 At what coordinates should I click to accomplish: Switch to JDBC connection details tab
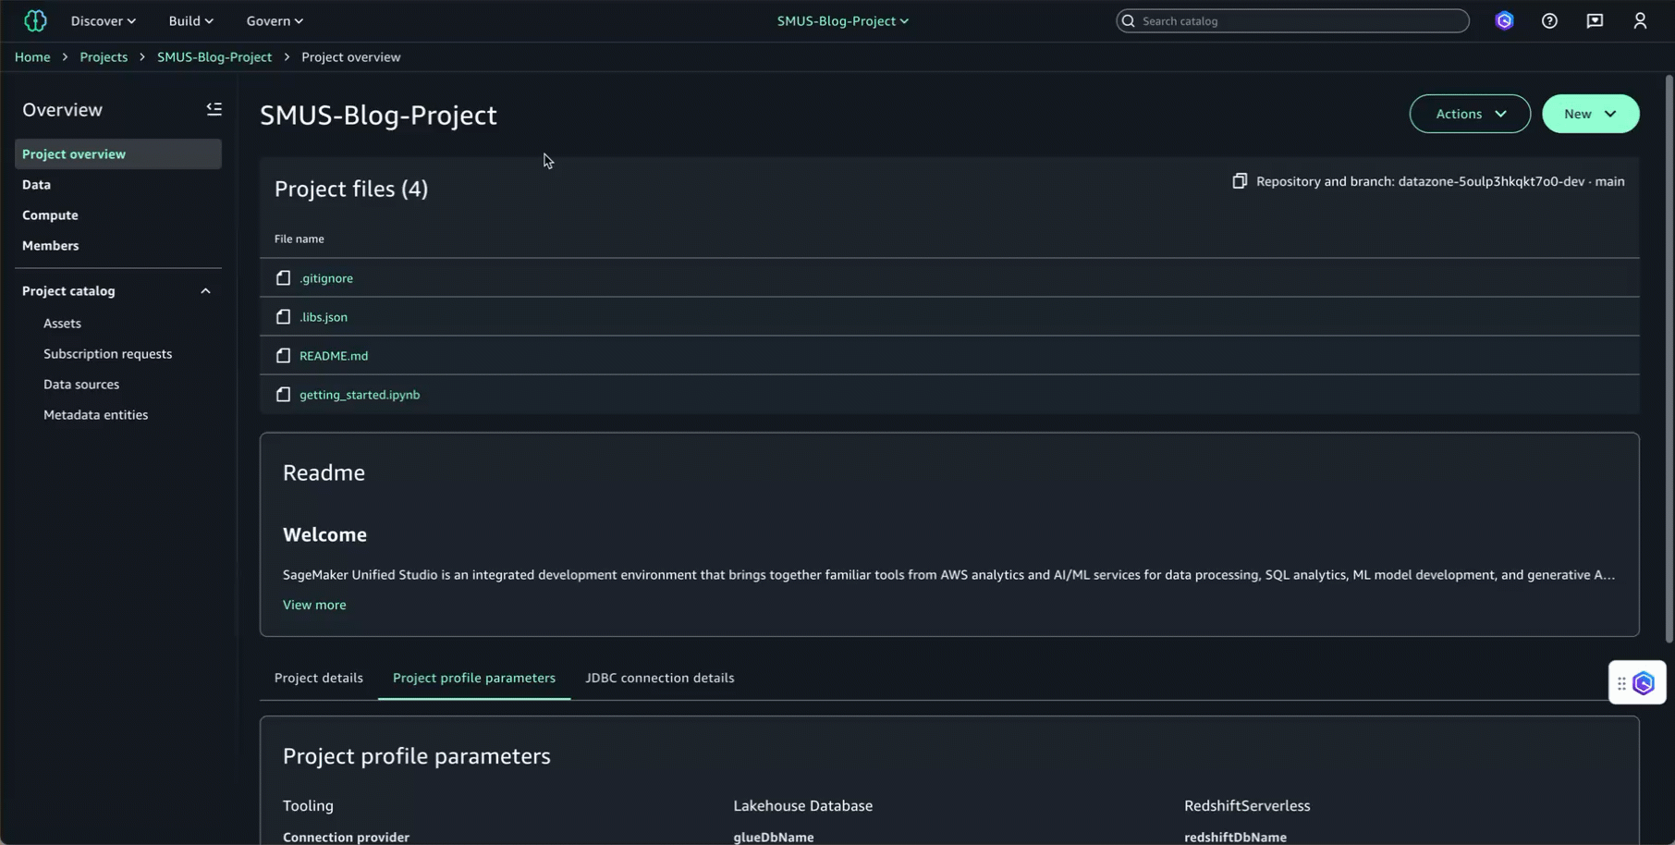tap(660, 678)
